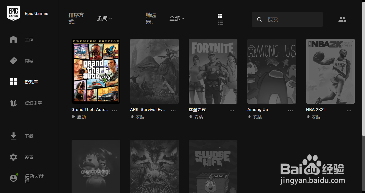Install 堡垒之夜 via 安装
Viewport: 365px width, 193px height.
(196, 117)
